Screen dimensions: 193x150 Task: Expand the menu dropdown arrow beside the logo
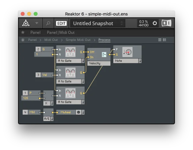point(37,23)
